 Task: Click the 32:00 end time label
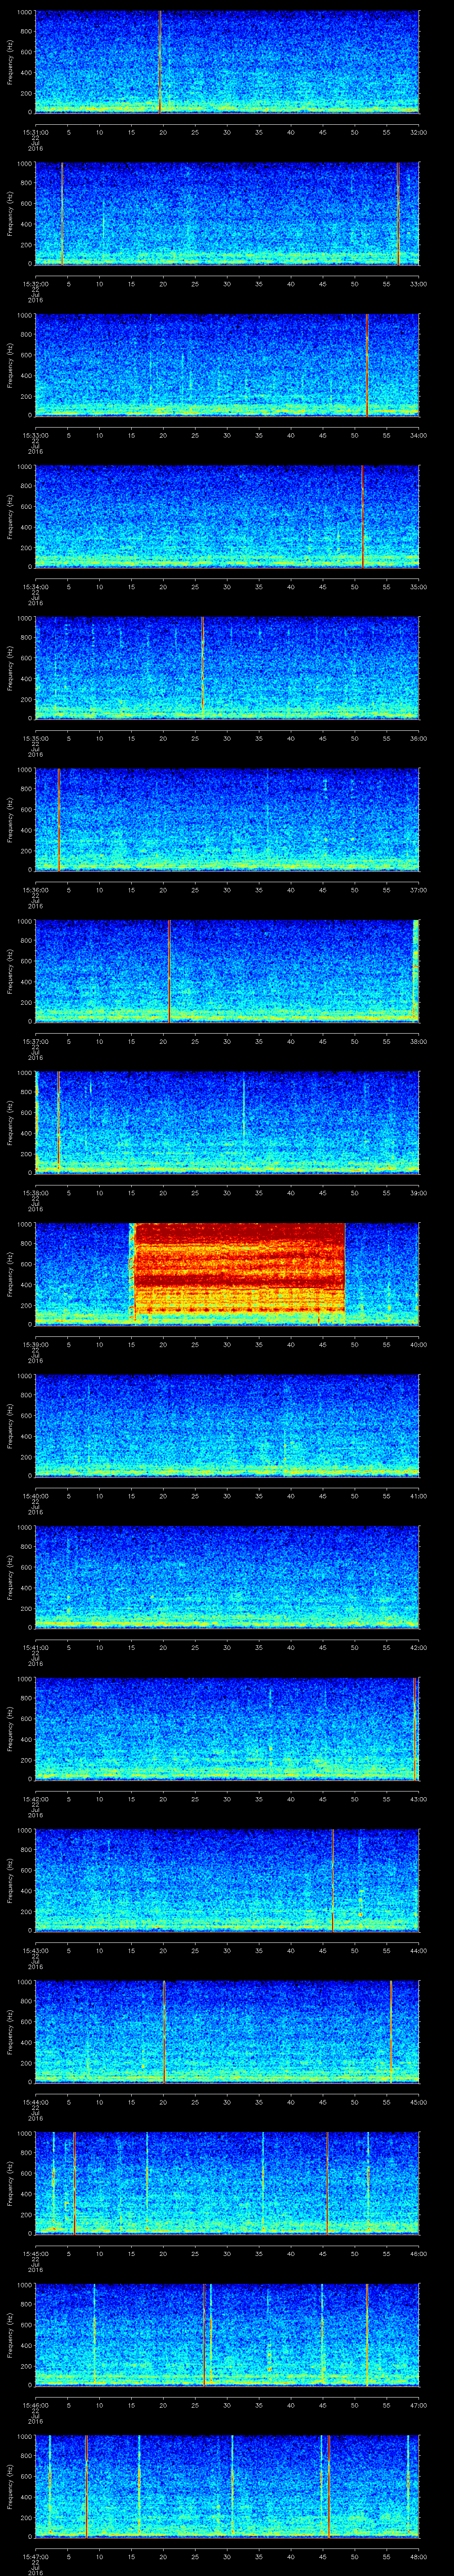click(x=418, y=132)
